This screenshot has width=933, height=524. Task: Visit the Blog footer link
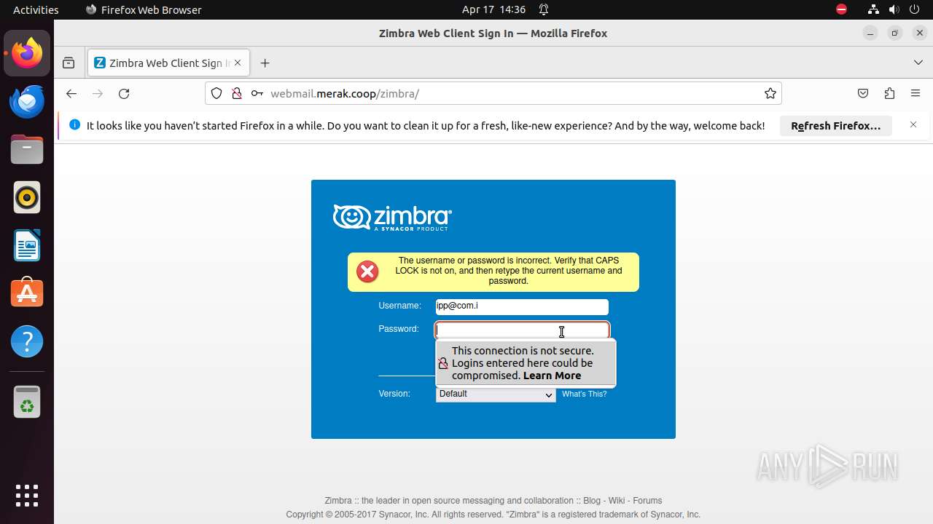(592, 501)
